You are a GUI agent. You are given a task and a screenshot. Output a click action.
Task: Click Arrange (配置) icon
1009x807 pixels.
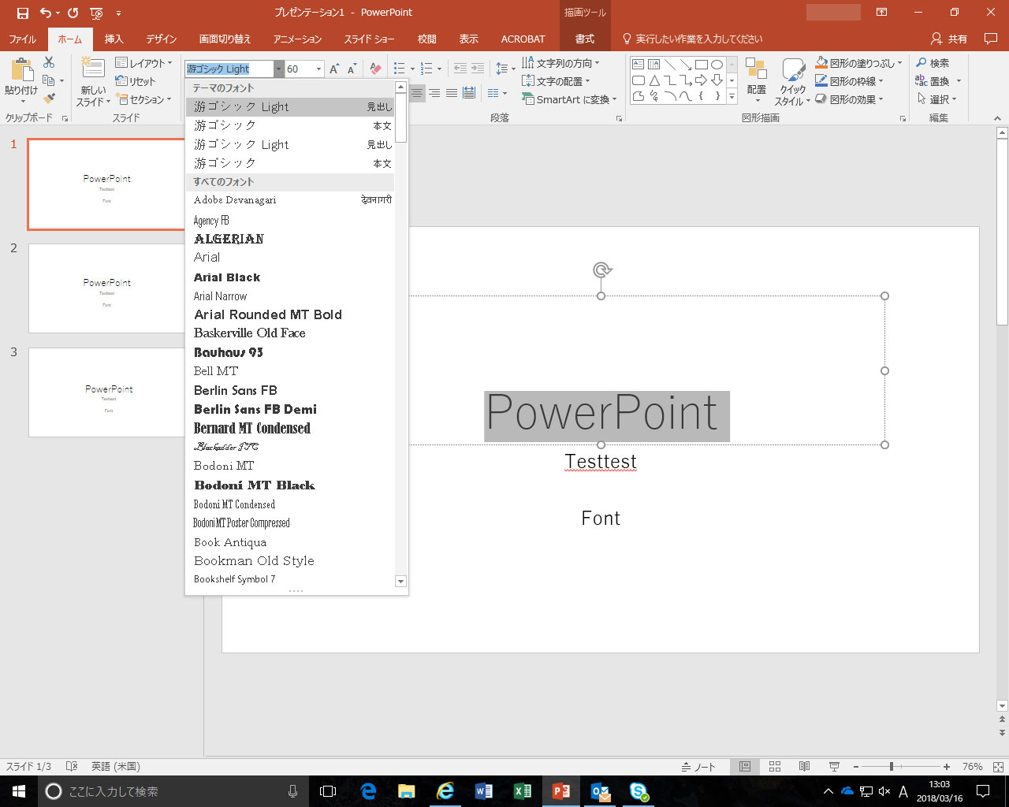point(757,68)
